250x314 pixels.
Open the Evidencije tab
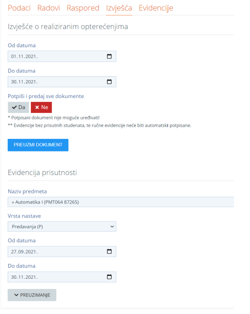tap(156, 8)
